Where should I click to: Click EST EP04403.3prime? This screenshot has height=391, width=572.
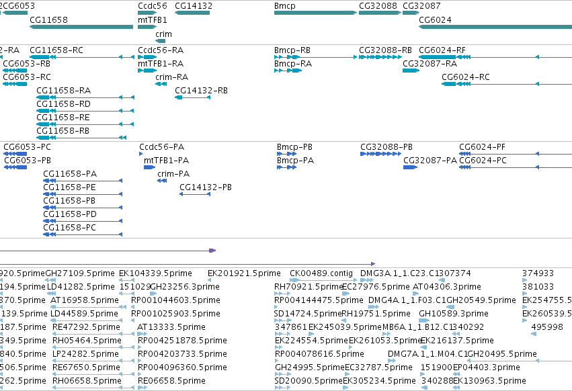pyautogui.click(x=486, y=367)
